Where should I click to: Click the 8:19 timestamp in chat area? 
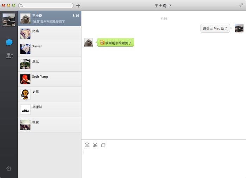tap(164, 19)
